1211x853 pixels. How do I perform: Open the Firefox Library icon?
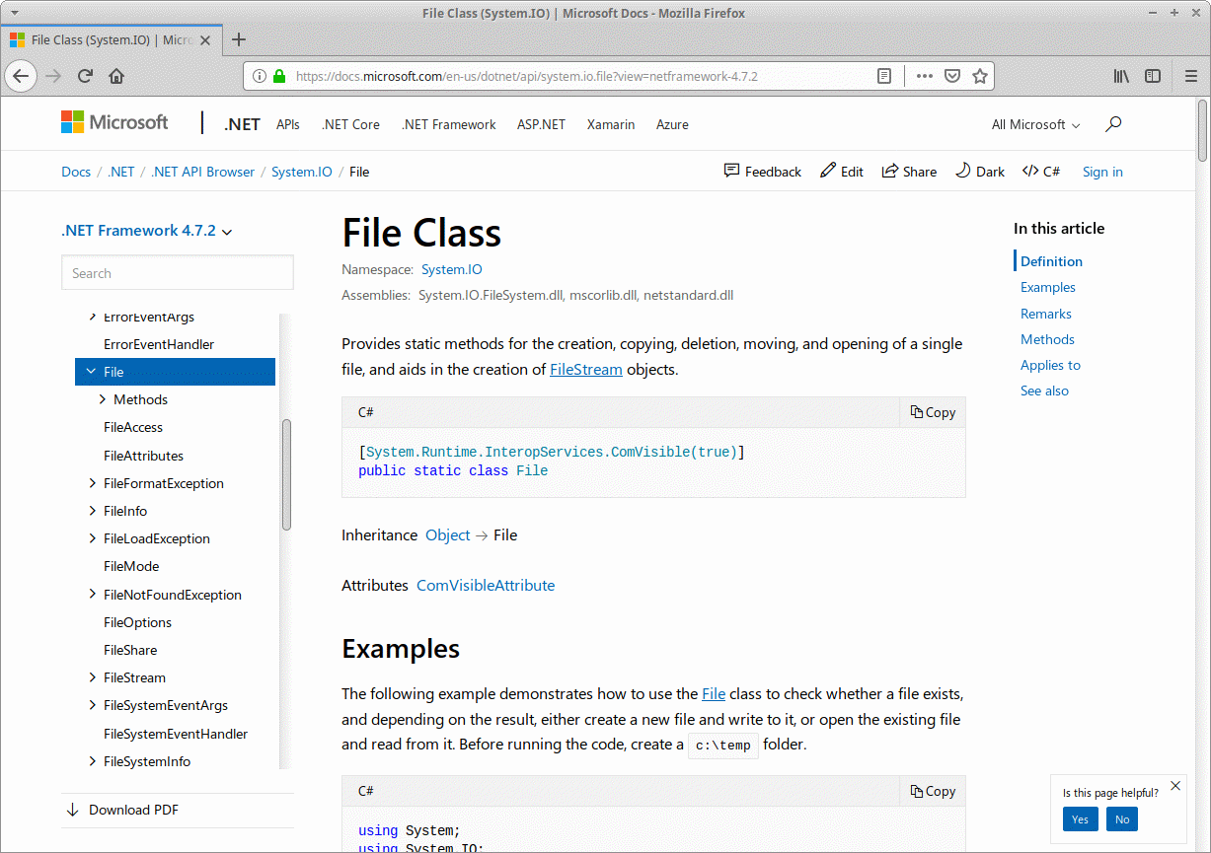coord(1122,76)
